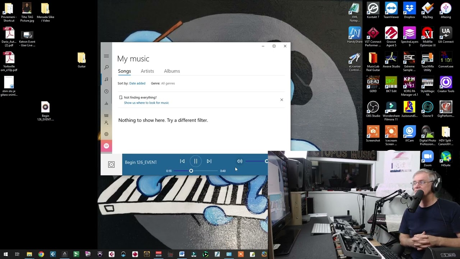Click the playback seek bar thumb
The height and width of the screenshot is (259, 460).
pos(191,171)
